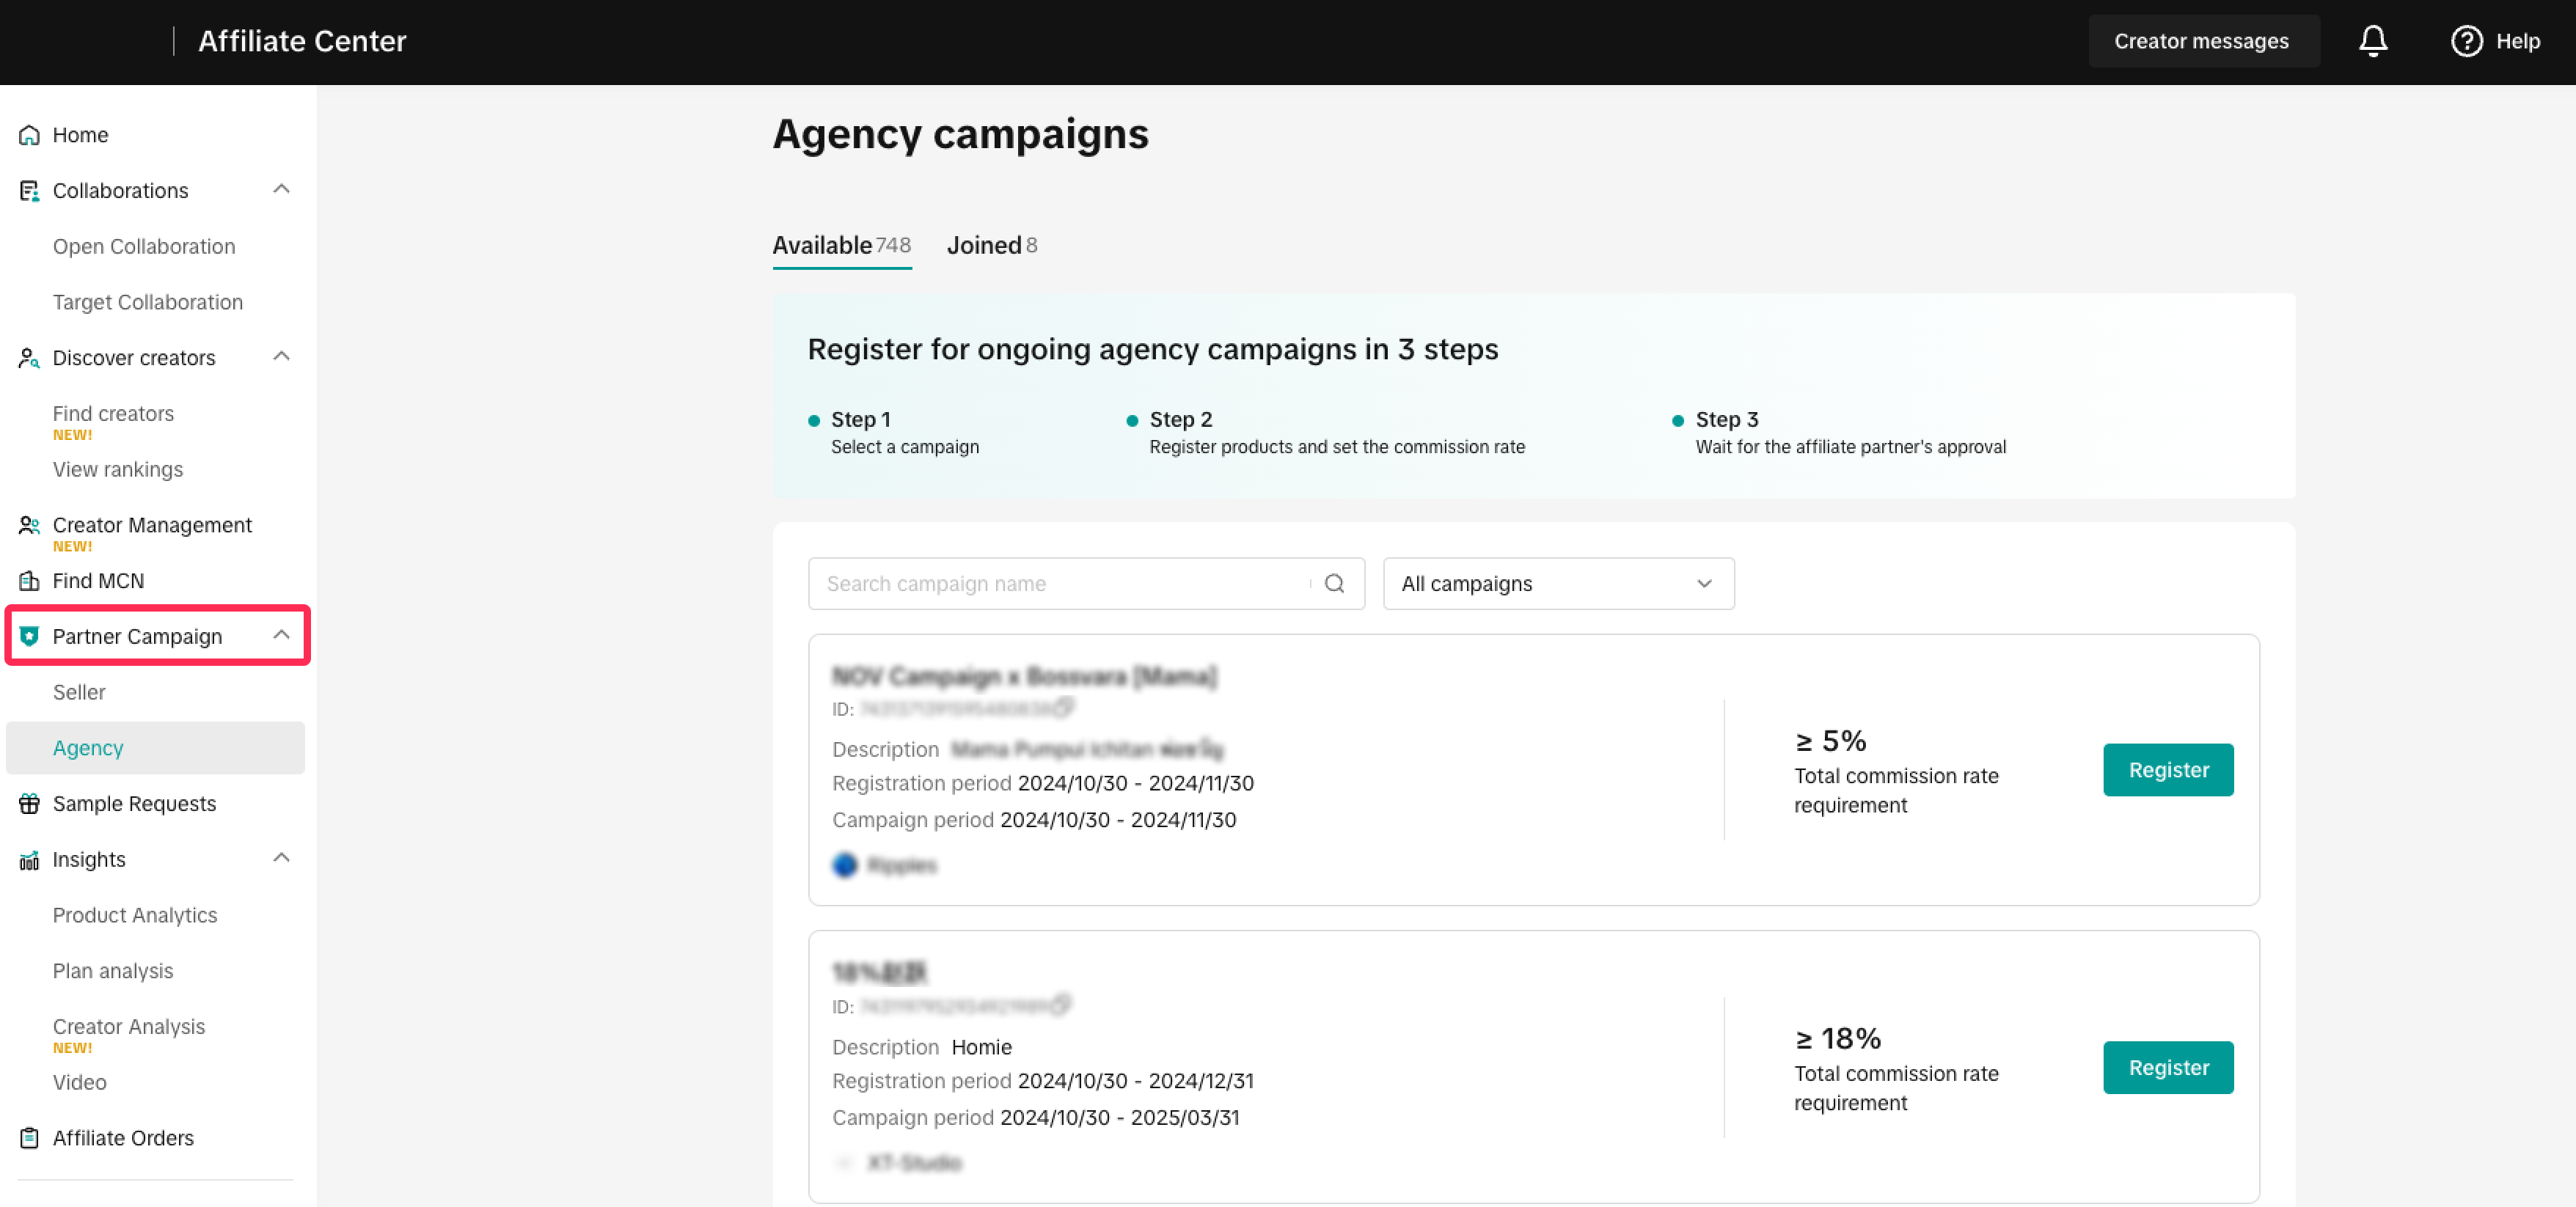This screenshot has width=2576, height=1207.
Task: Collapse the Collaborations section chevron
Action: pyautogui.click(x=282, y=189)
